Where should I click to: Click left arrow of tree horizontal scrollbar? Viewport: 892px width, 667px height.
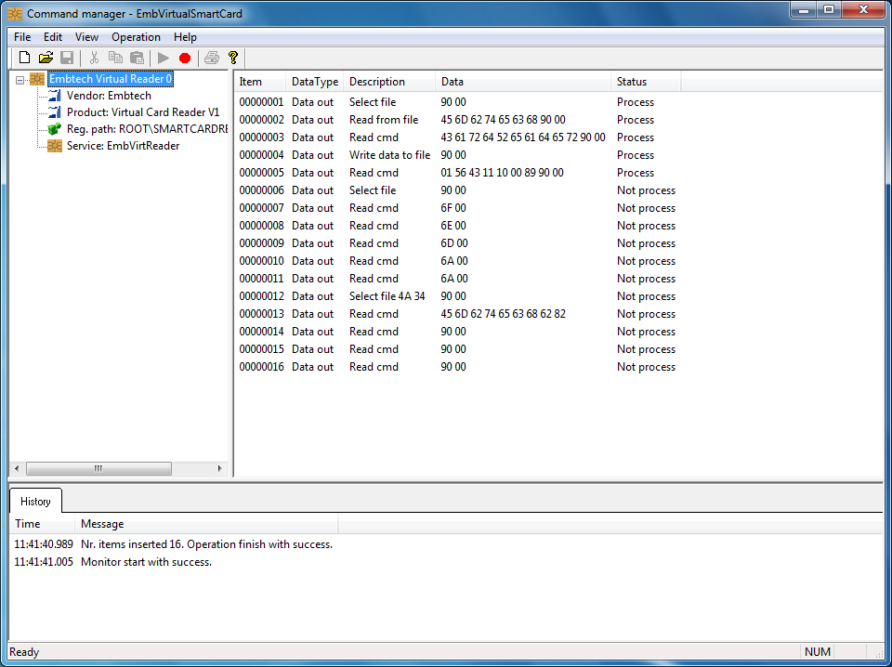17,468
